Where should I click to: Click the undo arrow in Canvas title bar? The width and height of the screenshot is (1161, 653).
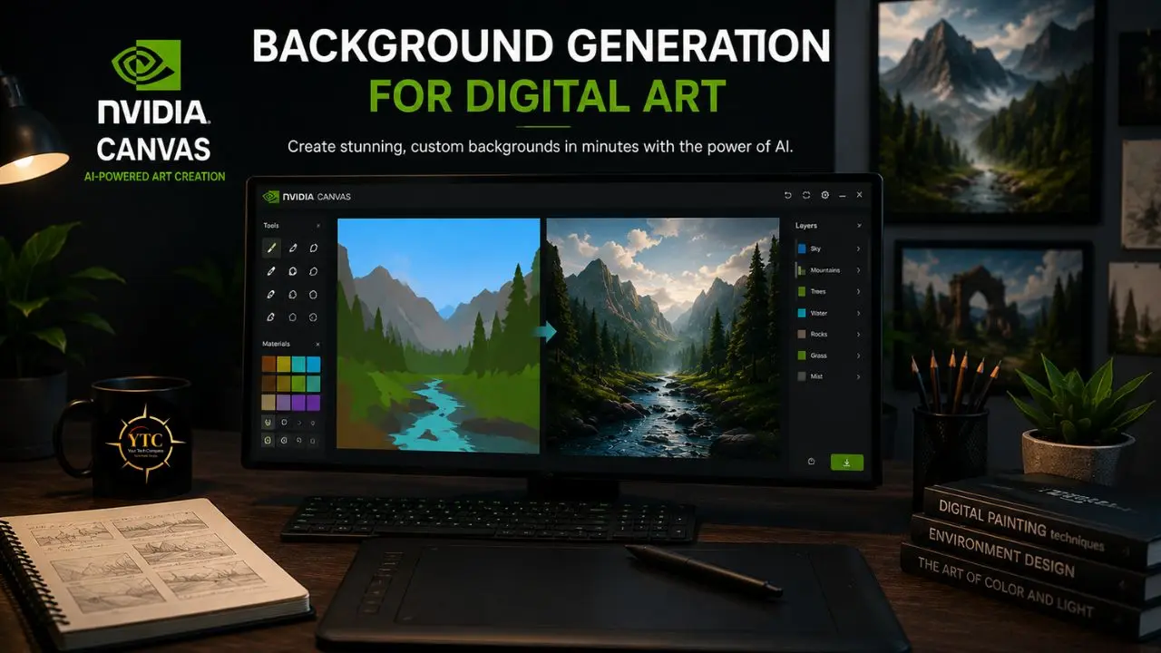click(x=787, y=196)
